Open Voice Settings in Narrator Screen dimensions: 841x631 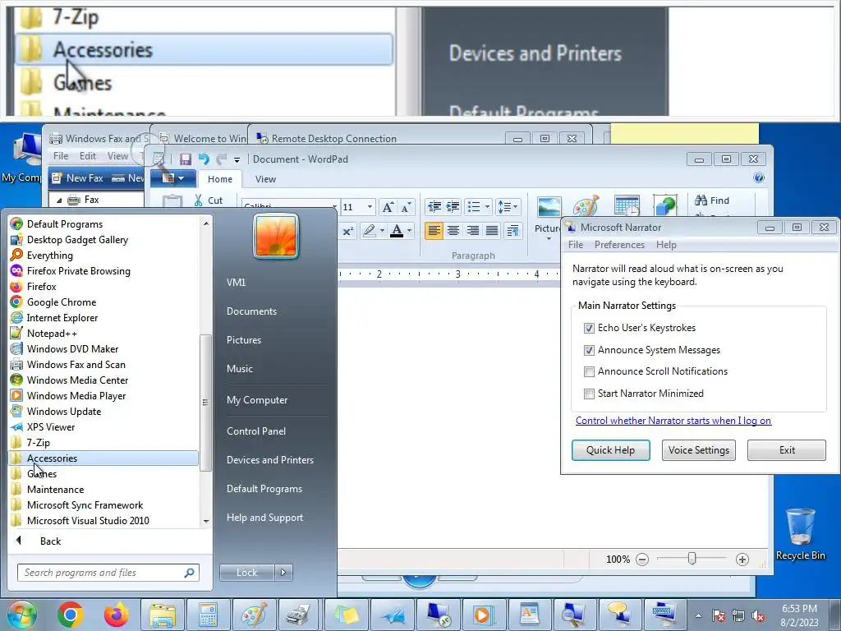click(x=699, y=450)
